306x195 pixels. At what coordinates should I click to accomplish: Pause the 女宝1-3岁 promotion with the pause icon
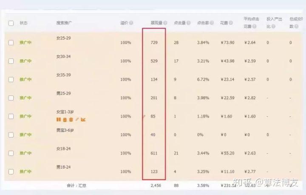point(59,120)
